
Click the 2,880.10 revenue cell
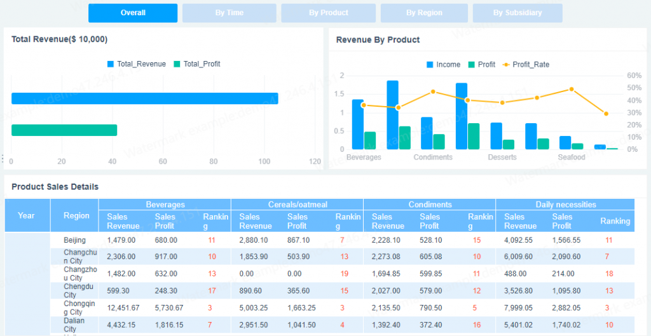(x=254, y=239)
